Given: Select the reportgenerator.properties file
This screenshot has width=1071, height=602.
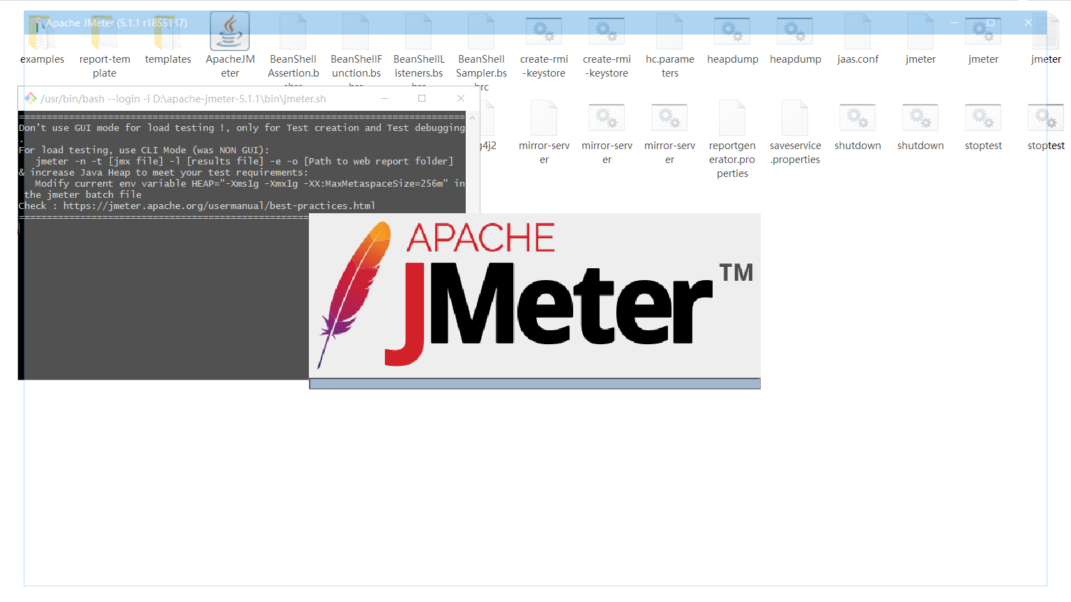Looking at the screenshot, I should pyautogui.click(x=732, y=139).
